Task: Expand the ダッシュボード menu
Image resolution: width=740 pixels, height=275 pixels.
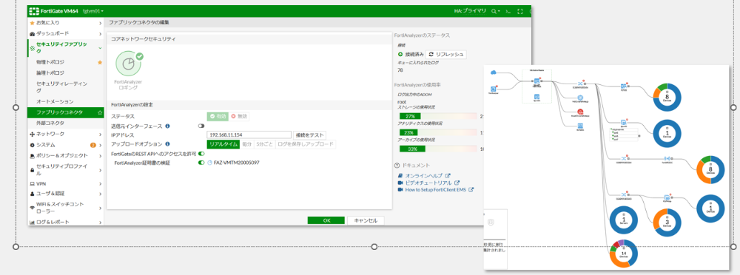Action: 66,34
